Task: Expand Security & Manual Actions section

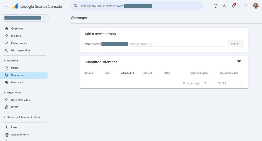Action: click(5, 117)
